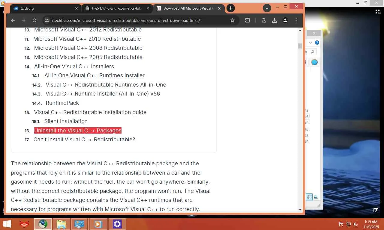Click the shortcut arrow icon on desktop

tap(376, 210)
